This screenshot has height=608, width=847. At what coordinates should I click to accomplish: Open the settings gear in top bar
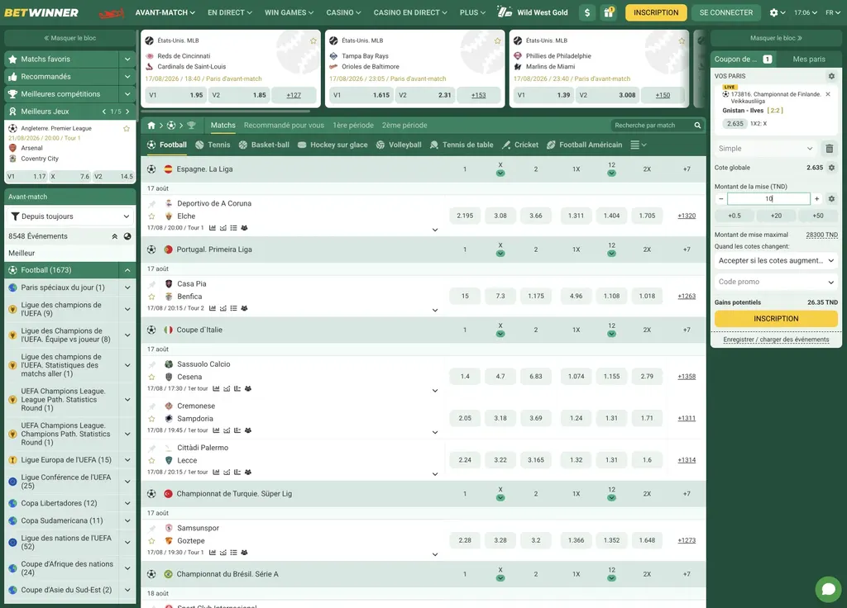778,12
